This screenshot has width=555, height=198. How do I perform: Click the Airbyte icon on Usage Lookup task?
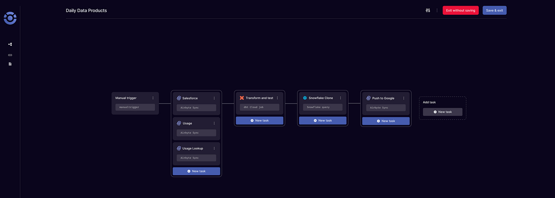[179, 148]
